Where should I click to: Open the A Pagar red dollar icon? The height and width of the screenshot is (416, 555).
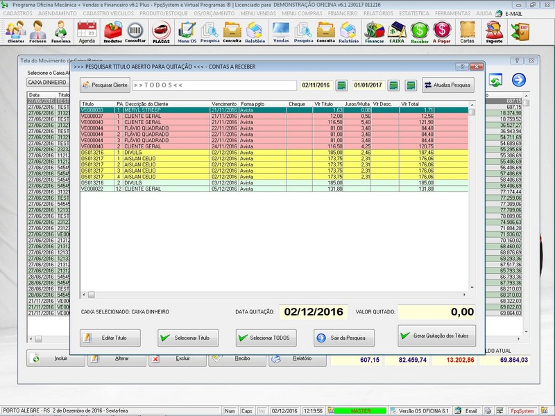pyautogui.click(x=442, y=31)
